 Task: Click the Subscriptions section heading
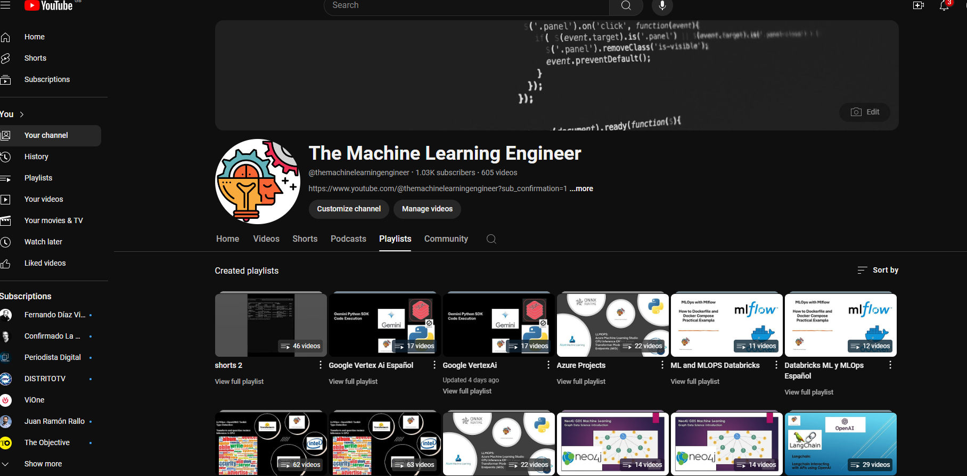(x=26, y=296)
